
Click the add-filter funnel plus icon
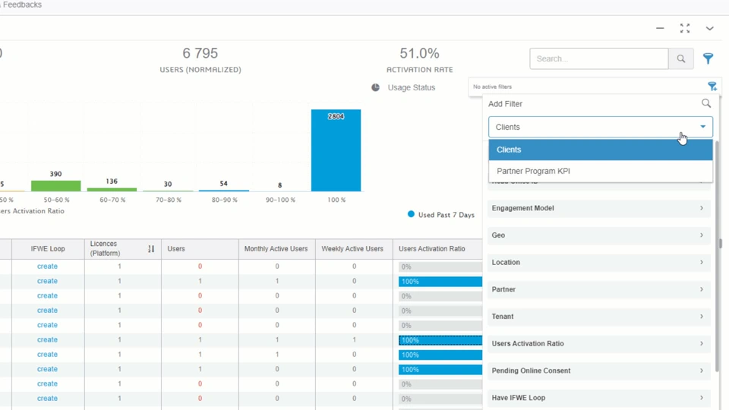click(x=712, y=87)
